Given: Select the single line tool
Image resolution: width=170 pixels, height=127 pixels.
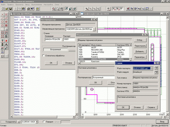Looking at the screenshot, I should (x=2, y=18).
